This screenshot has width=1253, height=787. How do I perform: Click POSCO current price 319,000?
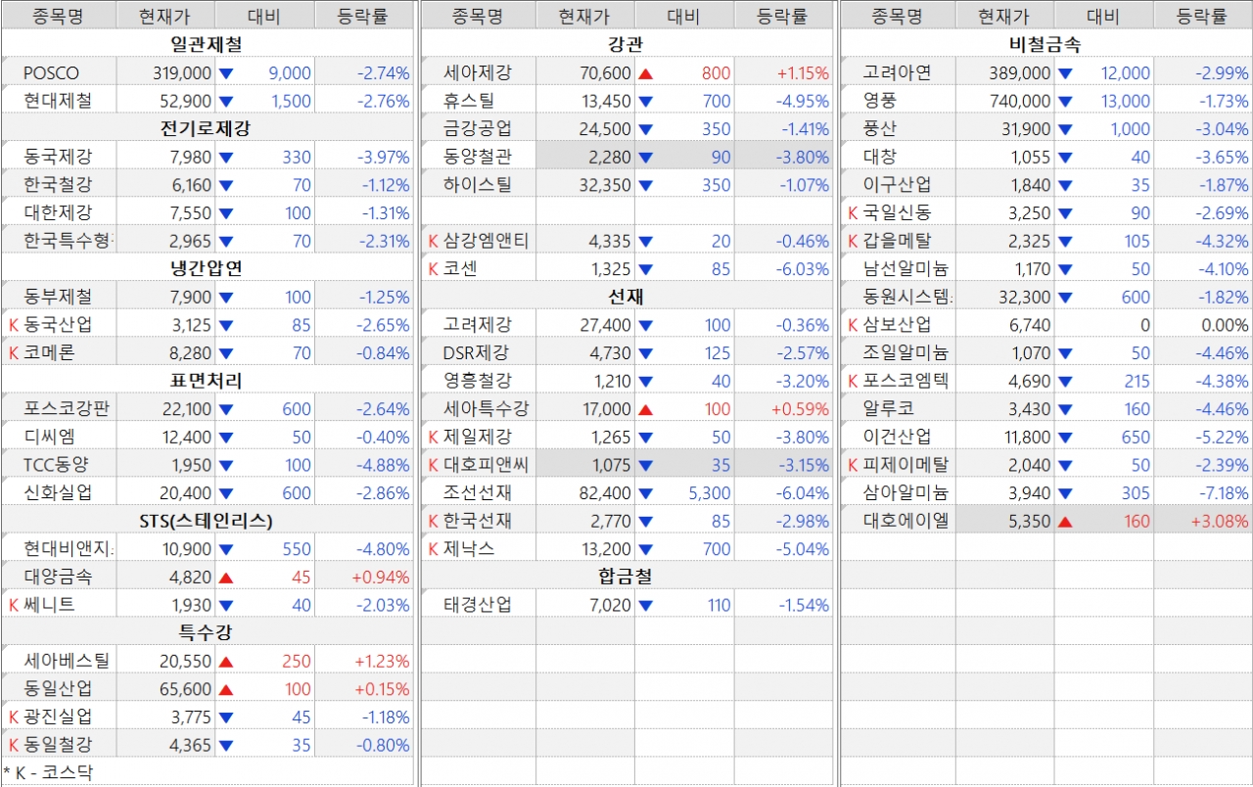tap(182, 72)
